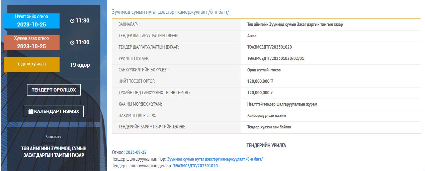Click the ТЕНДЕРИЙН УРИЛГА section heading

pyautogui.click(x=266, y=146)
